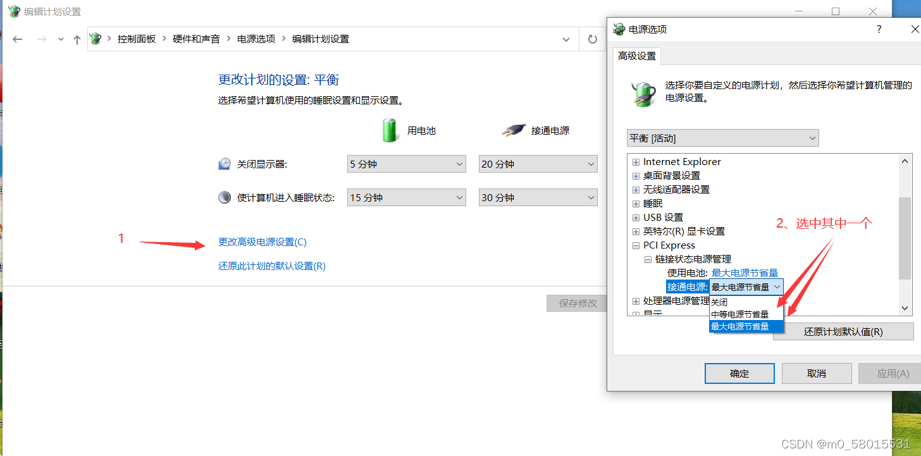Click the 使用电池 value 最大电源节省量
Image resolution: width=921 pixels, height=456 pixels.
745,273
